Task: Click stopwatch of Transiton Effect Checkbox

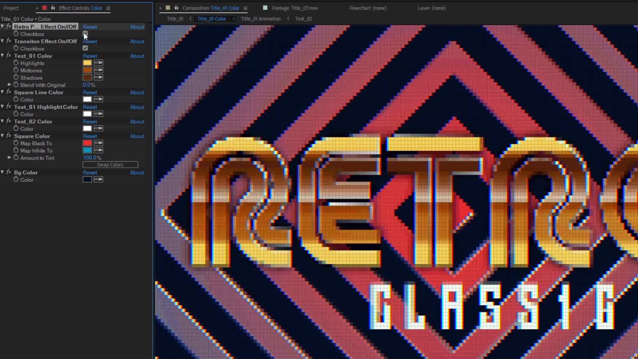Action: coord(16,48)
